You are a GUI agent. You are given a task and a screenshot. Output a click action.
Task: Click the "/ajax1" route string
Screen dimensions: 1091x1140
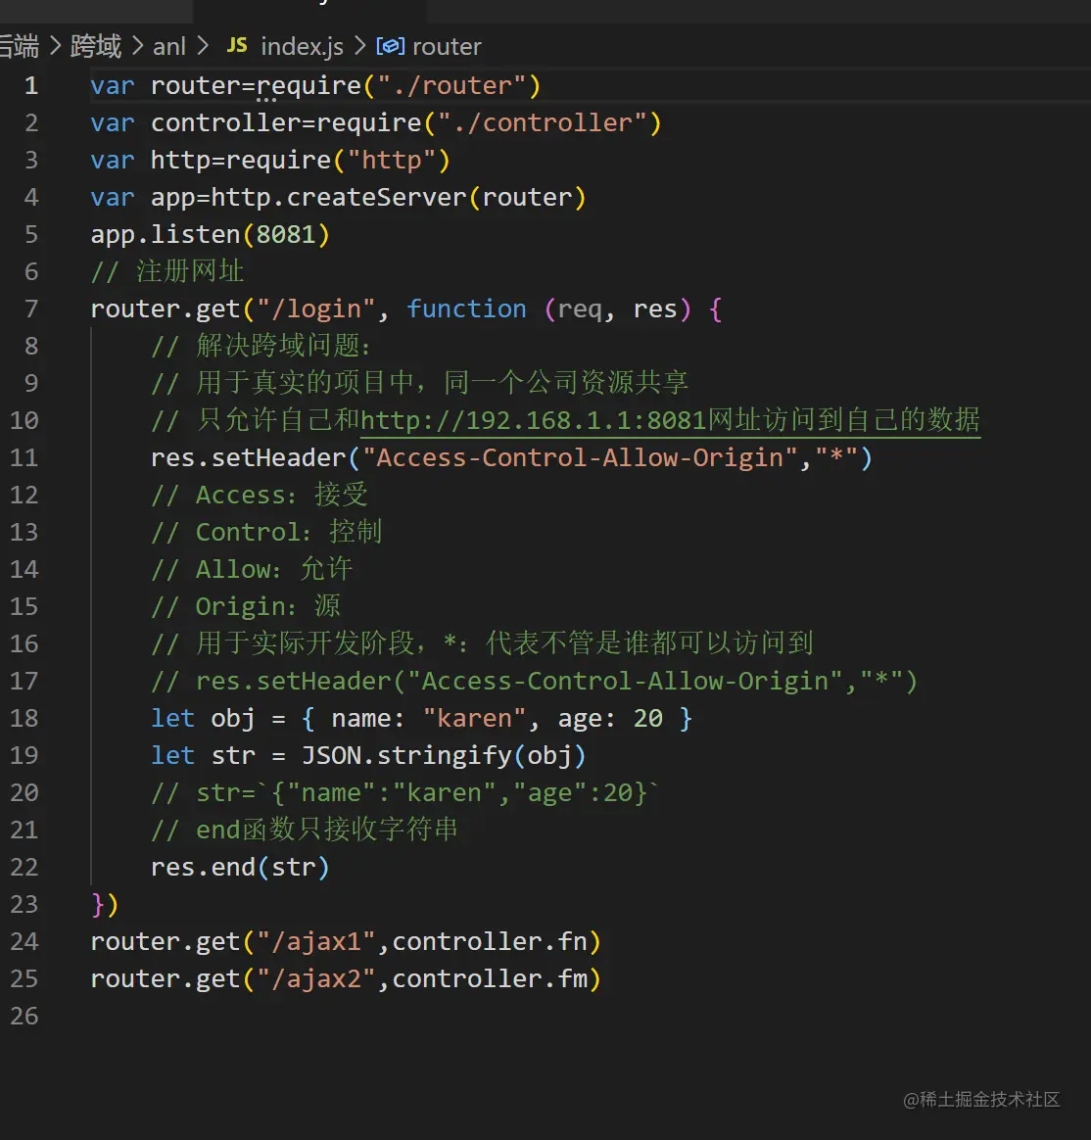pyautogui.click(x=316, y=941)
